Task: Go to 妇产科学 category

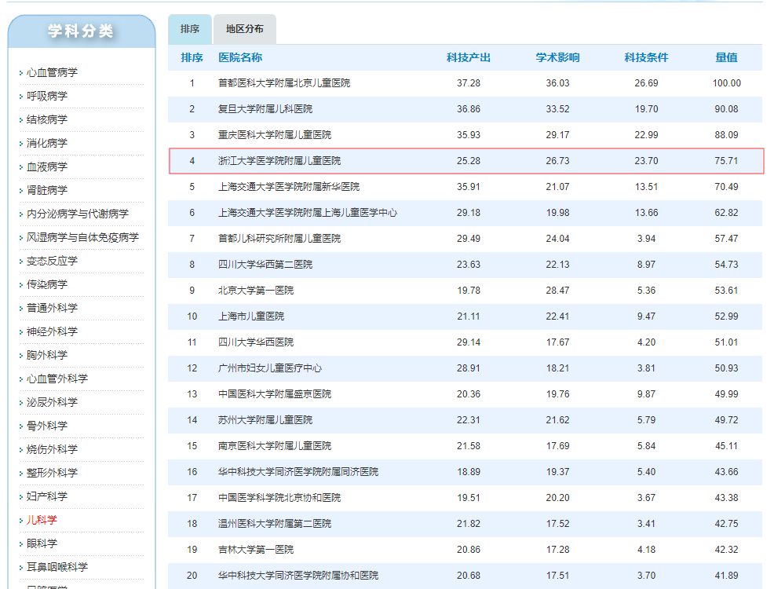Action: [47, 496]
